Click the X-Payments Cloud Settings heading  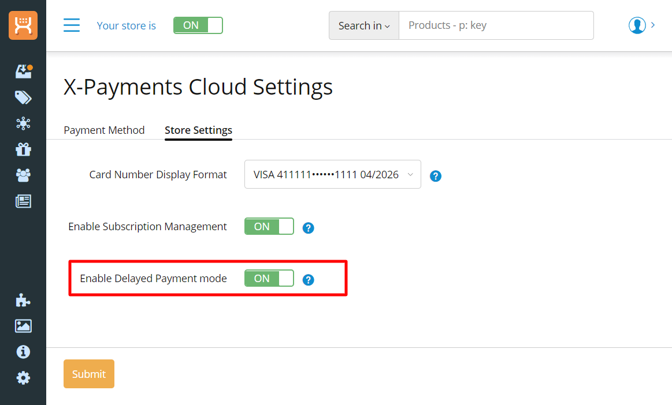(x=198, y=87)
